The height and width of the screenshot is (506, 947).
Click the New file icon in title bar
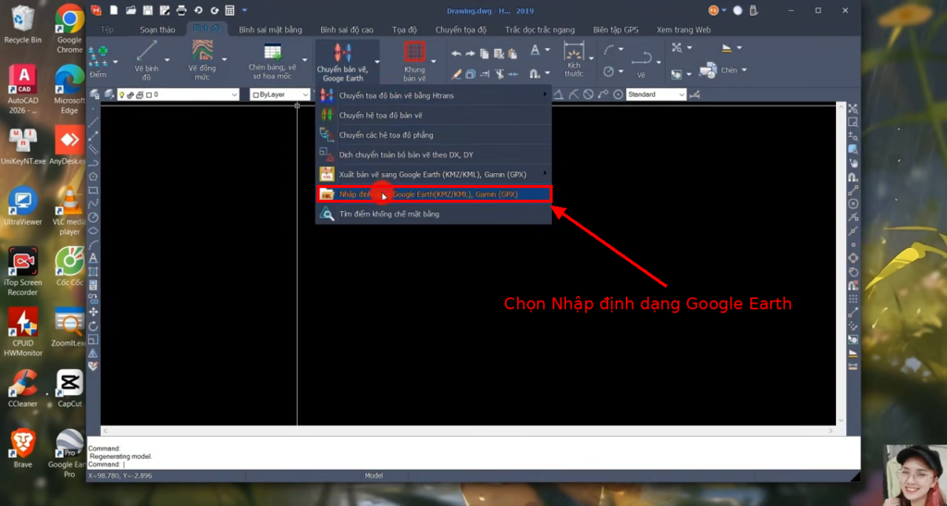click(114, 10)
